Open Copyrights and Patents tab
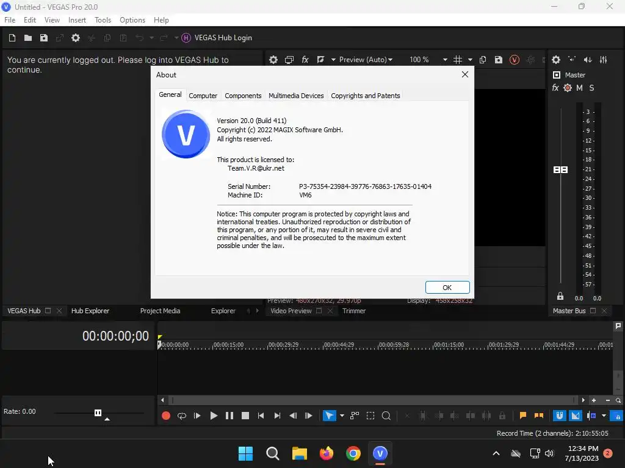 tap(366, 96)
